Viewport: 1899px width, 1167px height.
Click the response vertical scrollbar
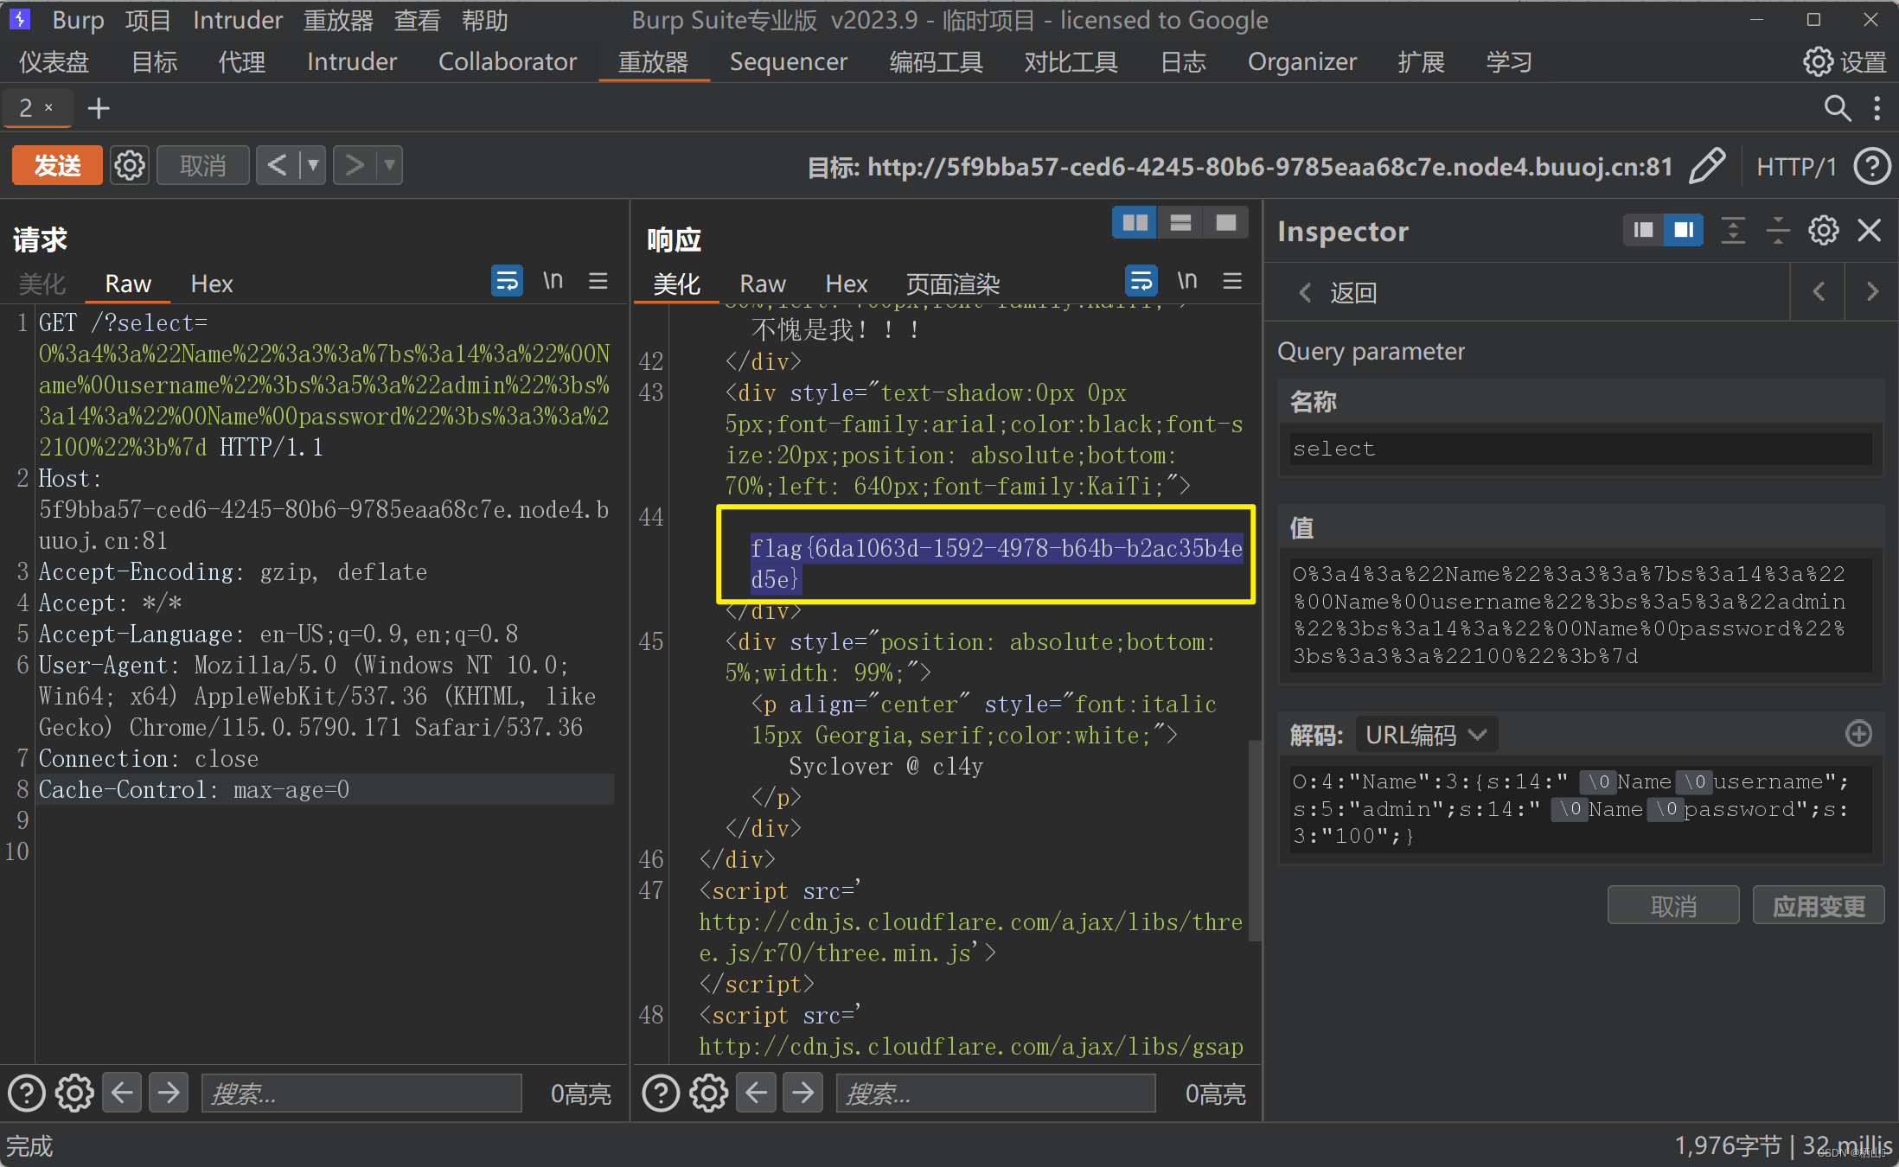click(x=1255, y=839)
